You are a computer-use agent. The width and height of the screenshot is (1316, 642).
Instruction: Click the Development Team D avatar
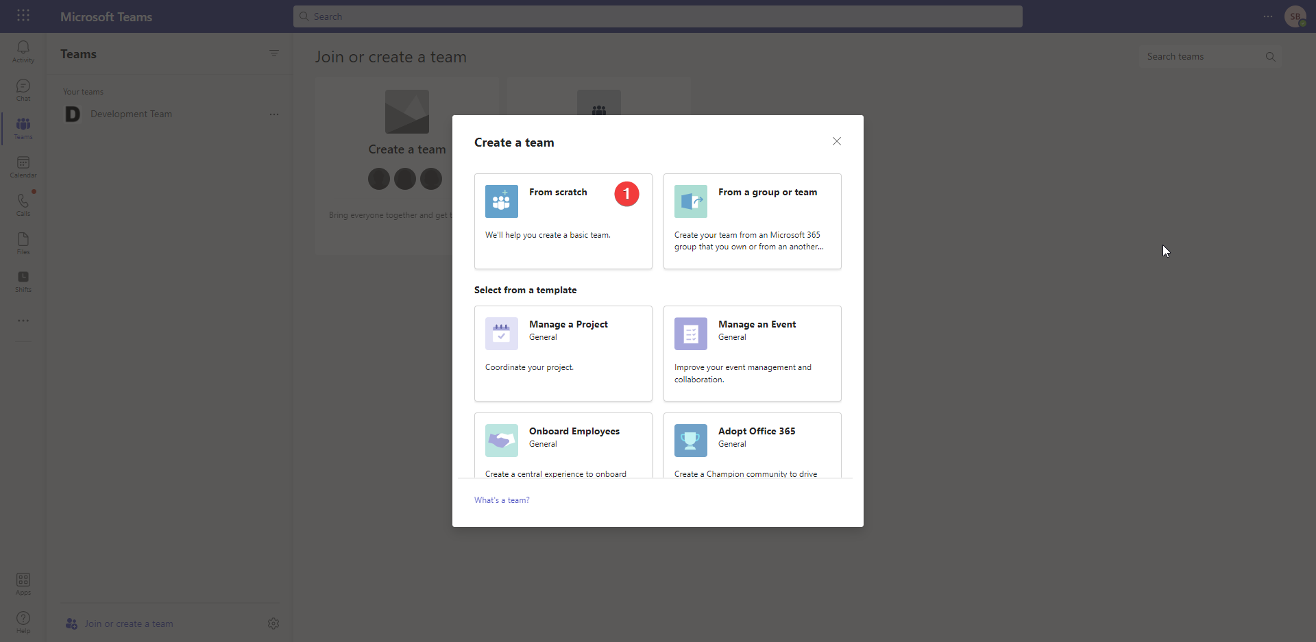[73, 114]
